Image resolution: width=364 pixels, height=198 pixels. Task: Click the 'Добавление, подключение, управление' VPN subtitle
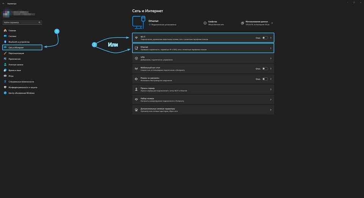pos(157,60)
